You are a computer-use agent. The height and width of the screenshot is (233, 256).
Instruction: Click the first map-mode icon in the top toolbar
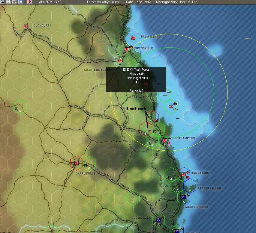pos(3,1)
